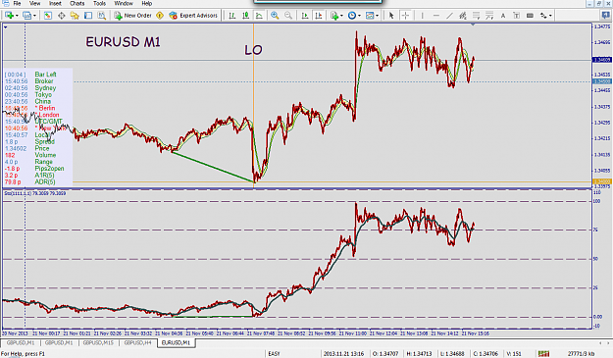Screen dimensions: 613x358
Task: Open the Indicators list icon
Action: tap(334, 16)
